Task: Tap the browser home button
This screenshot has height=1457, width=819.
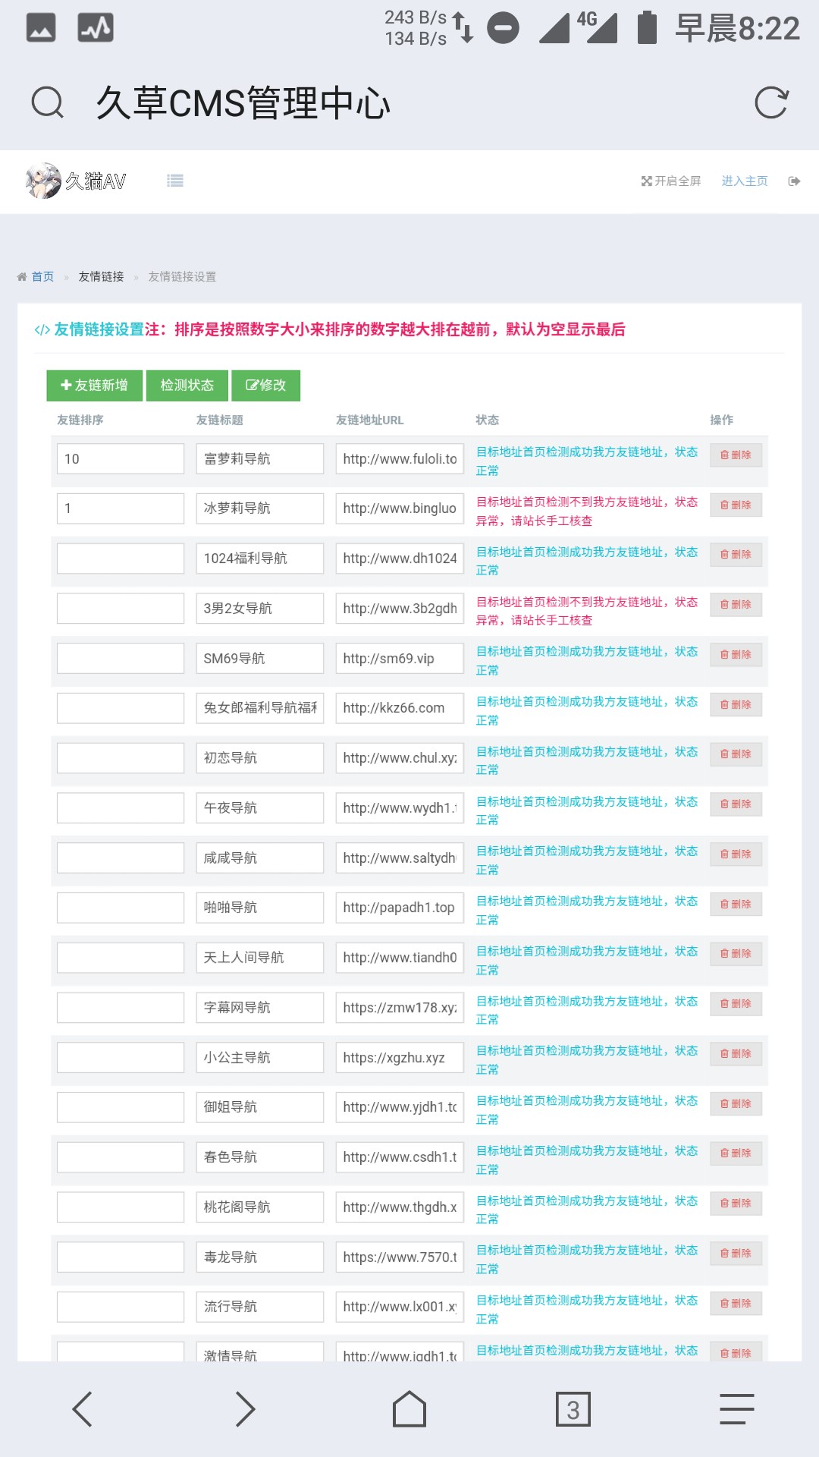Action: pyautogui.click(x=409, y=1408)
